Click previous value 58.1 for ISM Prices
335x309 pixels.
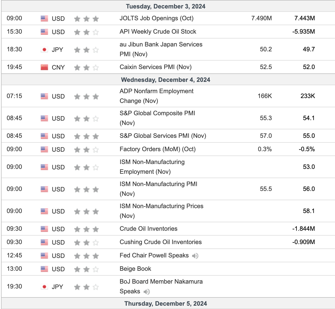(x=309, y=211)
